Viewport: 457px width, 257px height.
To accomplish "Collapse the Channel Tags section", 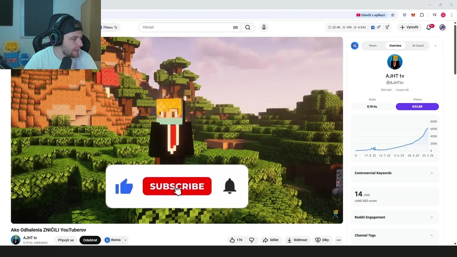I will click(x=432, y=236).
